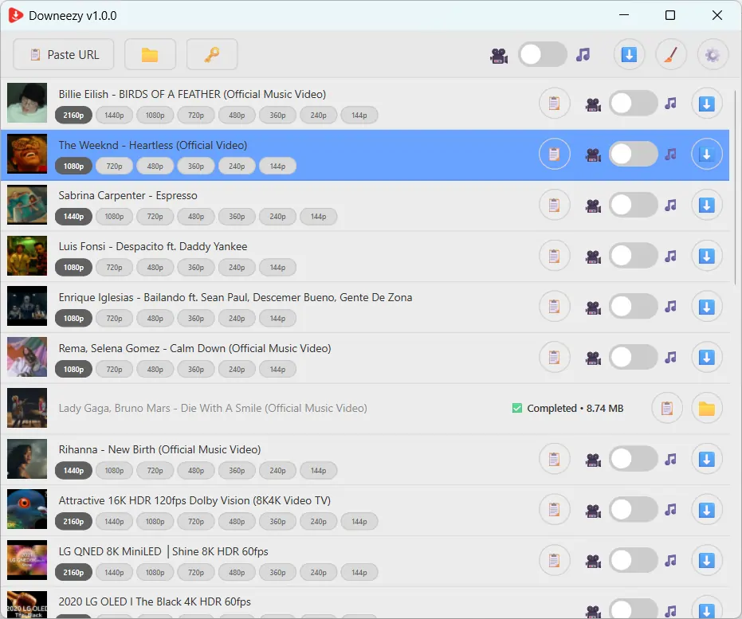This screenshot has height=619, width=742.
Task: Download the LG QNED 8K MiniLED video
Action: click(706, 561)
